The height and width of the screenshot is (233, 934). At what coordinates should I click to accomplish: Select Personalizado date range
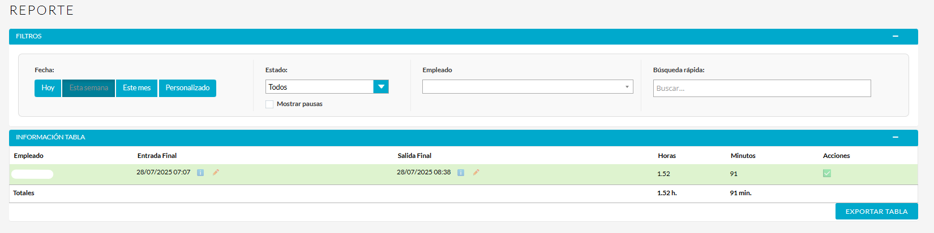(187, 88)
